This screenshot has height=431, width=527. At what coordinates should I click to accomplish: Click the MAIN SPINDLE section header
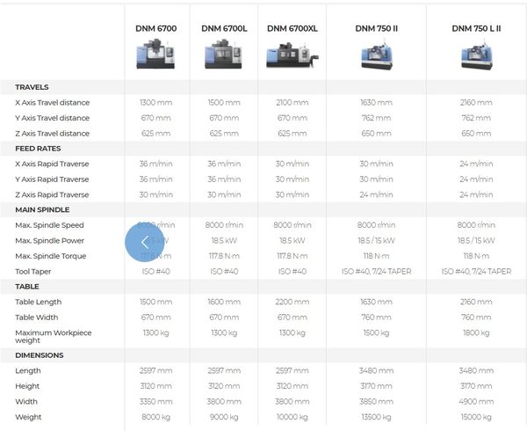pyautogui.click(x=42, y=209)
